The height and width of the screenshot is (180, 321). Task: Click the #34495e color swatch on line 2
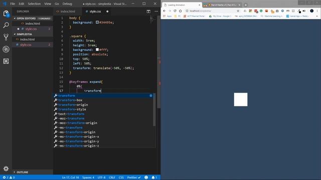pyautogui.click(x=97, y=22)
